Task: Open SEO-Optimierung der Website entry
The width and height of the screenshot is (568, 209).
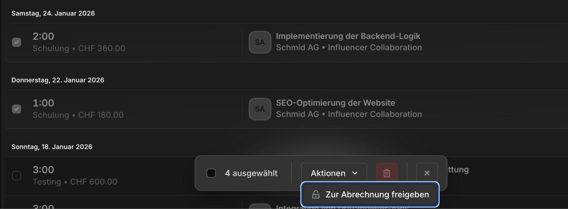Action: (335, 103)
